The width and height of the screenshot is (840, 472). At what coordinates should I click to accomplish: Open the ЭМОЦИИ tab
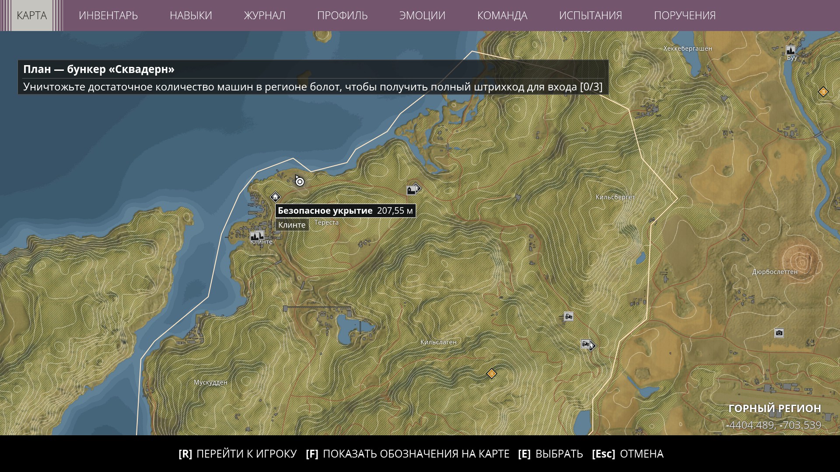pyautogui.click(x=422, y=15)
